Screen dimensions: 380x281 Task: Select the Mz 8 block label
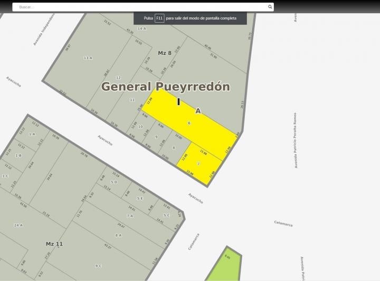tap(165, 53)
